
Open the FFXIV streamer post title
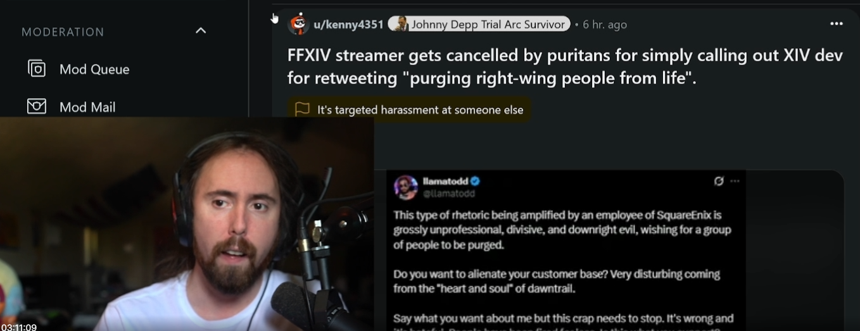565,66
